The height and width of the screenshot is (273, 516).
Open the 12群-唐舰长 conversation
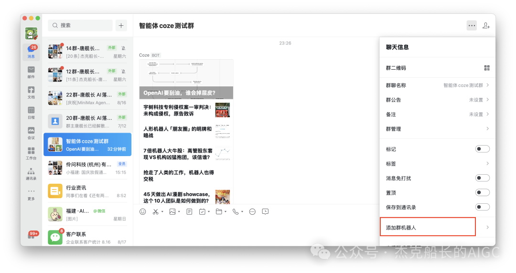pos(87,75)
